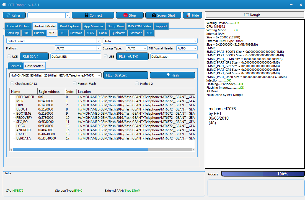Select the LG brand tab
This screenshot has width=305, height=200.
[x=63, y=33]
